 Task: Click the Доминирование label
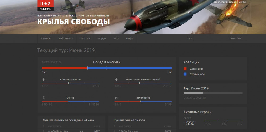[x=52, y=61]
